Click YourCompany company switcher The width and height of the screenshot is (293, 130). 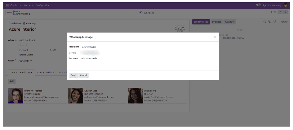(x=274, y=5)
